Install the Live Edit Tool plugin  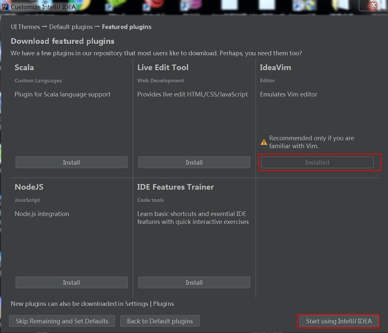coord(194,162)
